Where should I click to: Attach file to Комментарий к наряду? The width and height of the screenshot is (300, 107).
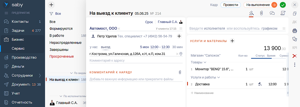180,72
